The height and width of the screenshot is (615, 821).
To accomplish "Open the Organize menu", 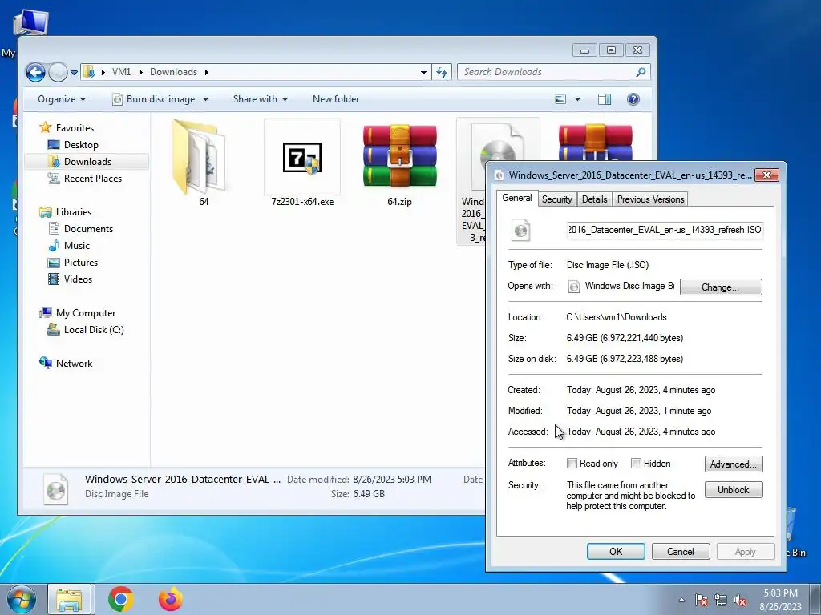I will (x=61, y=99).
